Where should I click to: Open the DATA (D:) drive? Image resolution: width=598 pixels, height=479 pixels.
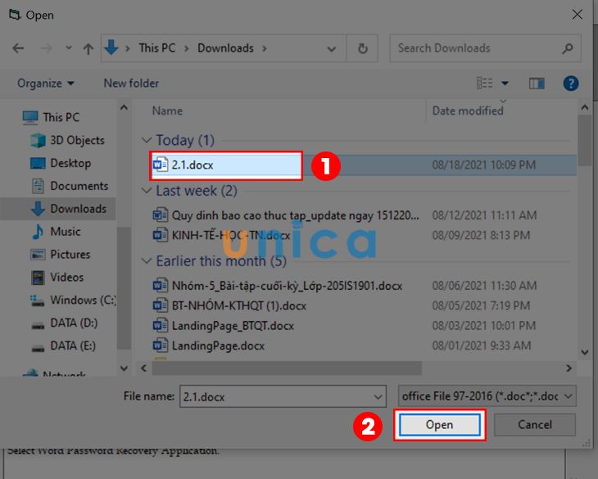64,323
